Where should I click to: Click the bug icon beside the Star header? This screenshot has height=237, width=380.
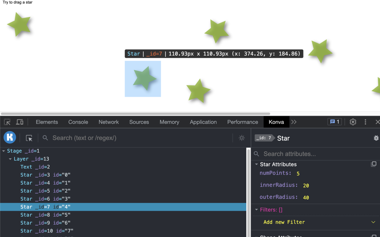tap(376, 138)
